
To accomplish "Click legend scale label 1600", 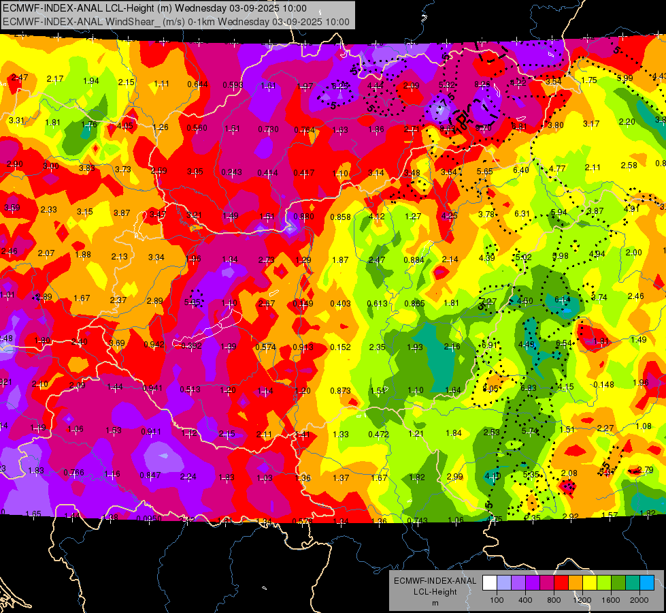I will (611, 600).
